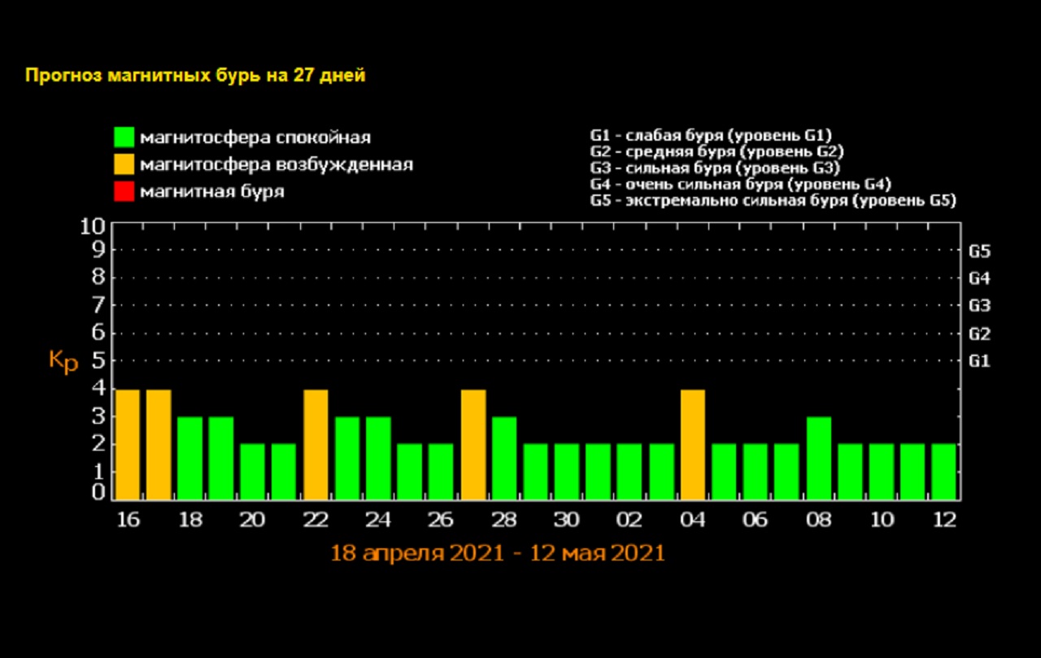This screenshot has height=658, width=1041.
Task: Click the number 10 on the Kp axis
Action: pos(92,225)
